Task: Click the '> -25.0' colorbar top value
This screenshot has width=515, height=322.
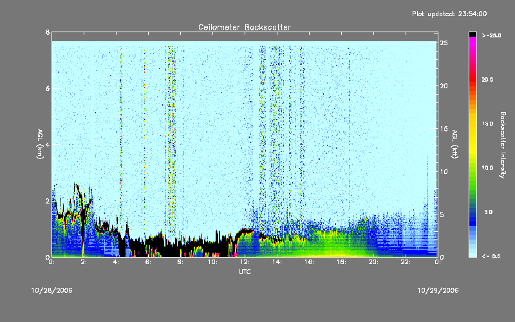Action: (x=492, y=35)
